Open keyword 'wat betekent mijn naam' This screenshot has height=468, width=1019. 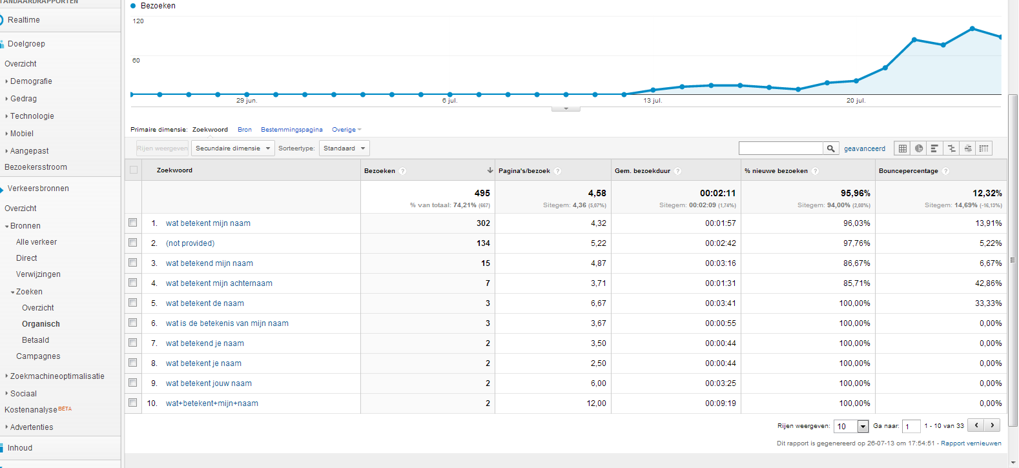[208, 223]
